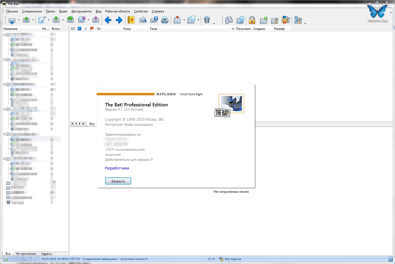The width and height of the screenshot is (395, 264).
Task: Select the Все tab below message list
Action: point(92,124)
